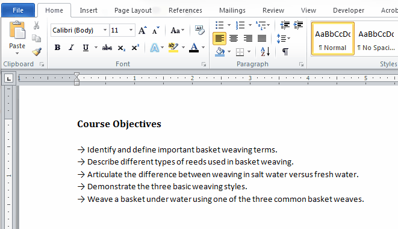The width and height of the screenshot is (398, 229).
Task: Click the Multilevel List icon
Action: pyautogui.click(x=261, y=25)
